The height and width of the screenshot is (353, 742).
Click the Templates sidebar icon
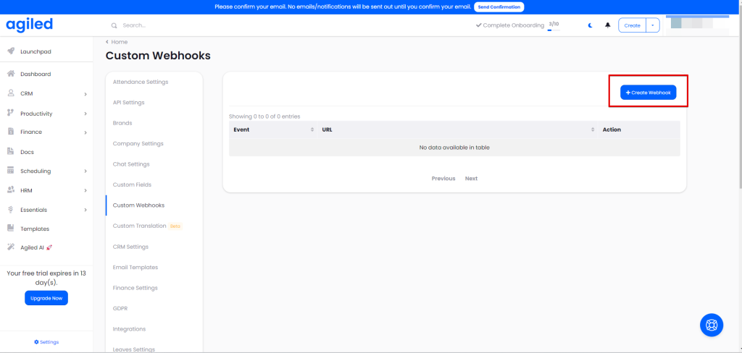(11, 229)
